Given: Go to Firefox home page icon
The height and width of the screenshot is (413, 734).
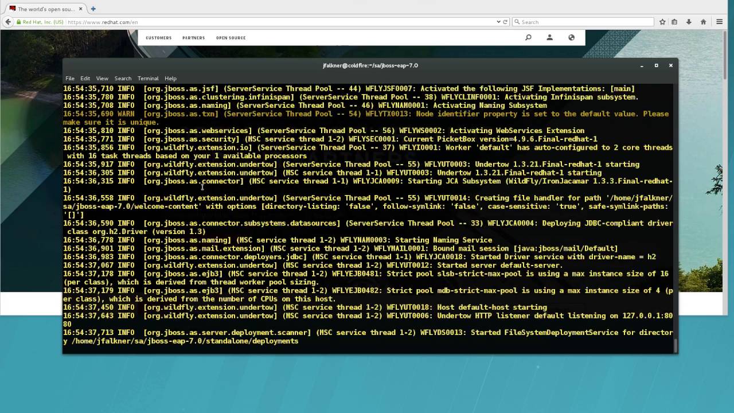Looking at the screenshot, I should pyautogui.click(x=704, y=22).
